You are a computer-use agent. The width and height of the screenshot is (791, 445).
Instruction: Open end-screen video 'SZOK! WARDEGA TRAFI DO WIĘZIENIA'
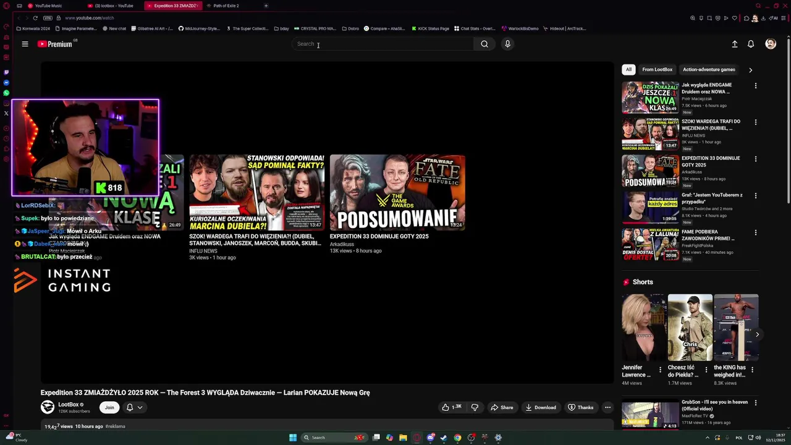tap(256, 192)
